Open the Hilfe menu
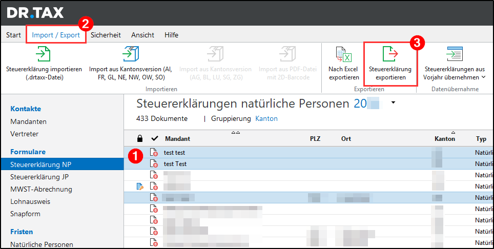 (171, 35)
